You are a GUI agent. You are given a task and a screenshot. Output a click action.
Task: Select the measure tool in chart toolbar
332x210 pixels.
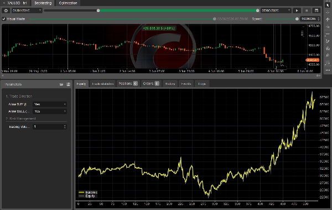(x=328, y=27)
